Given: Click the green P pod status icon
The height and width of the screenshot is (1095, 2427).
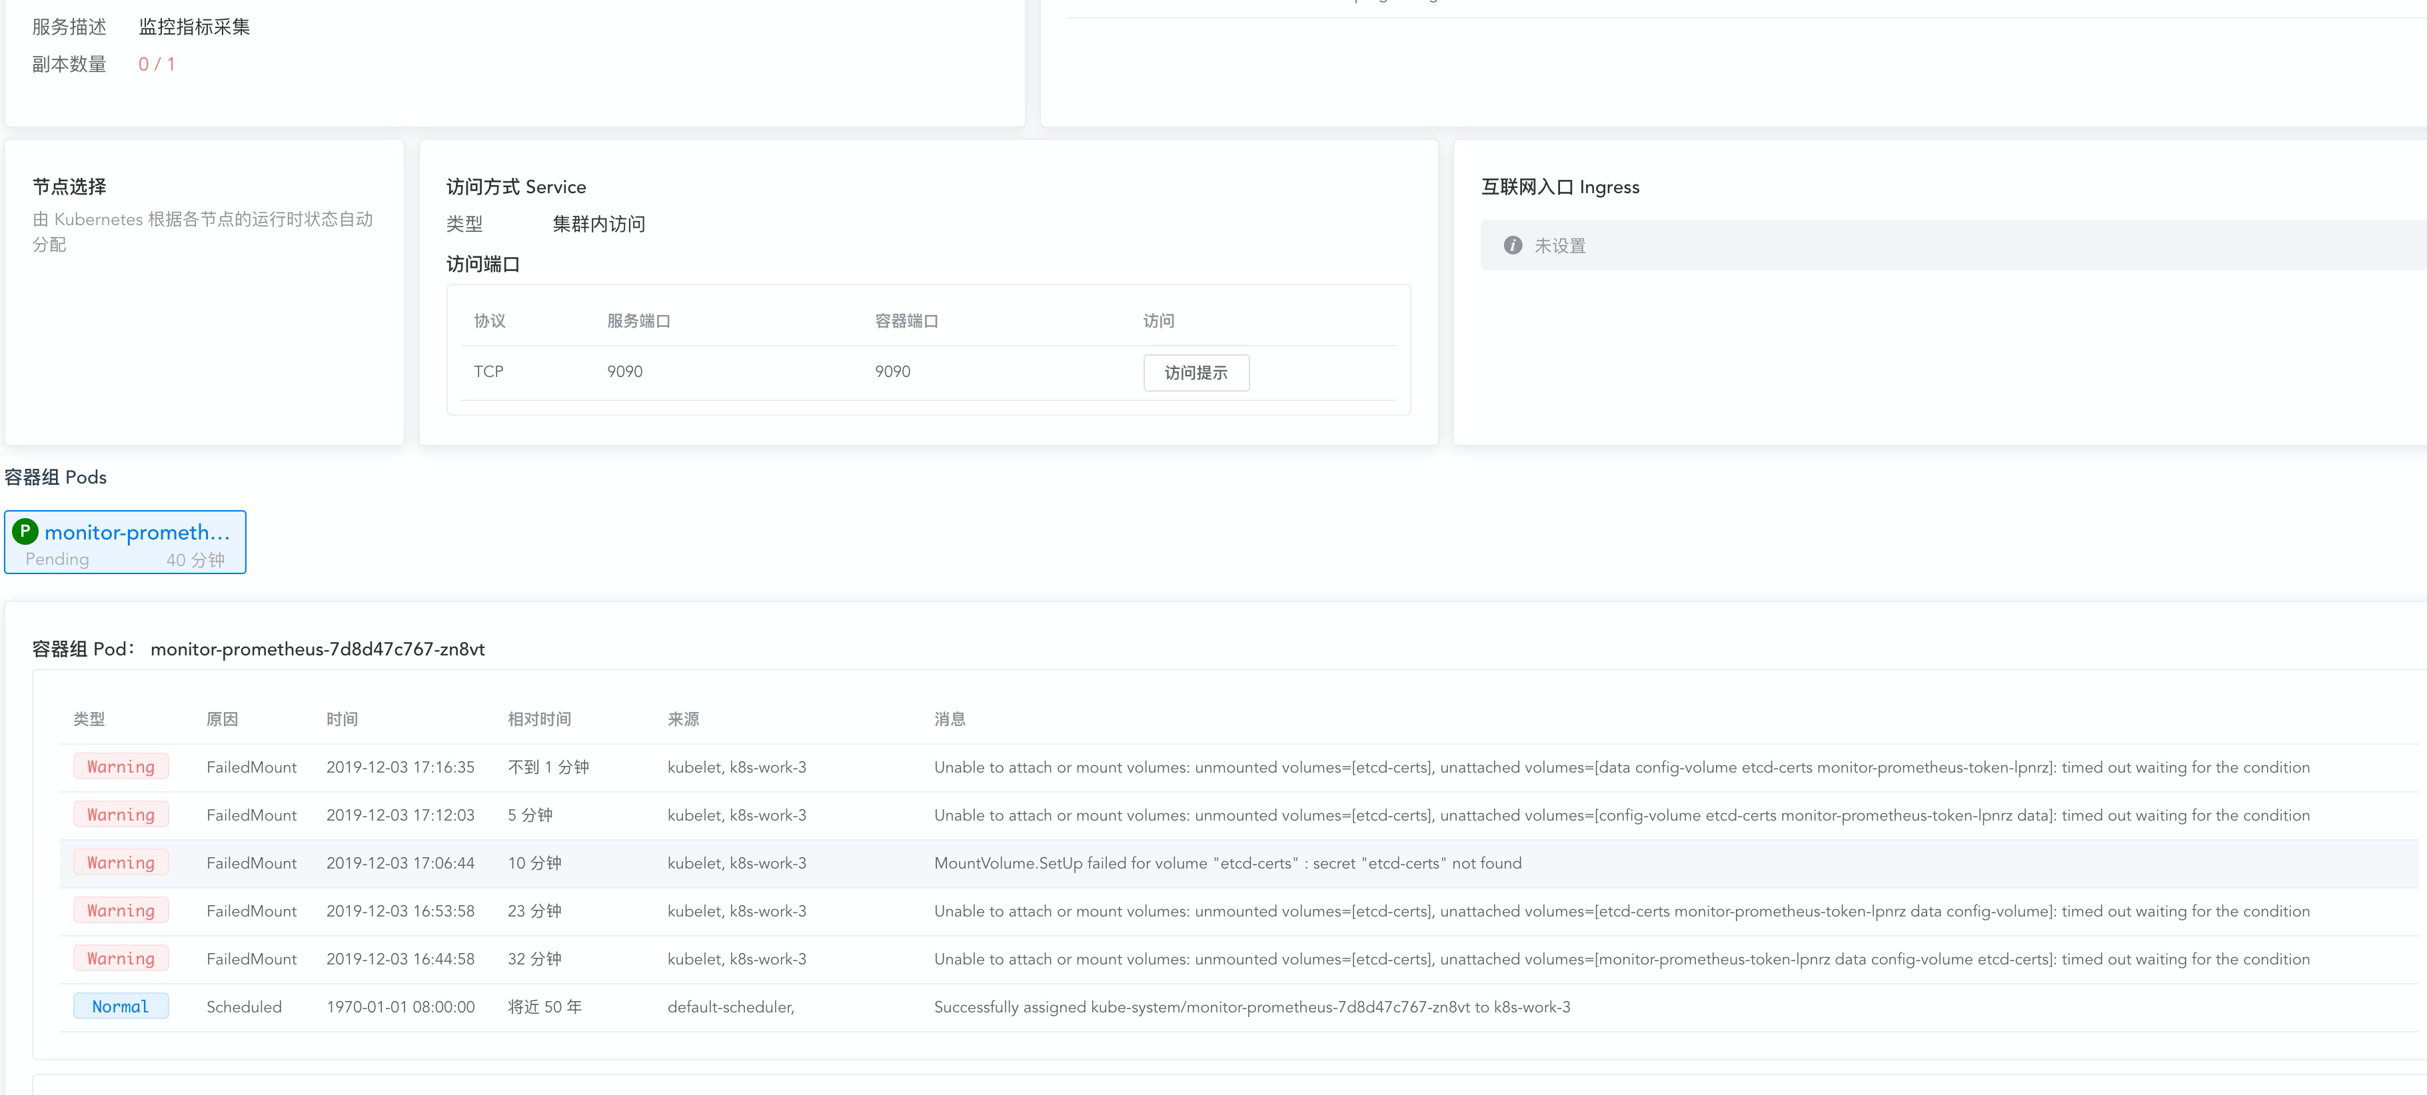Looking at the screenshot, I should coord(25,532).
